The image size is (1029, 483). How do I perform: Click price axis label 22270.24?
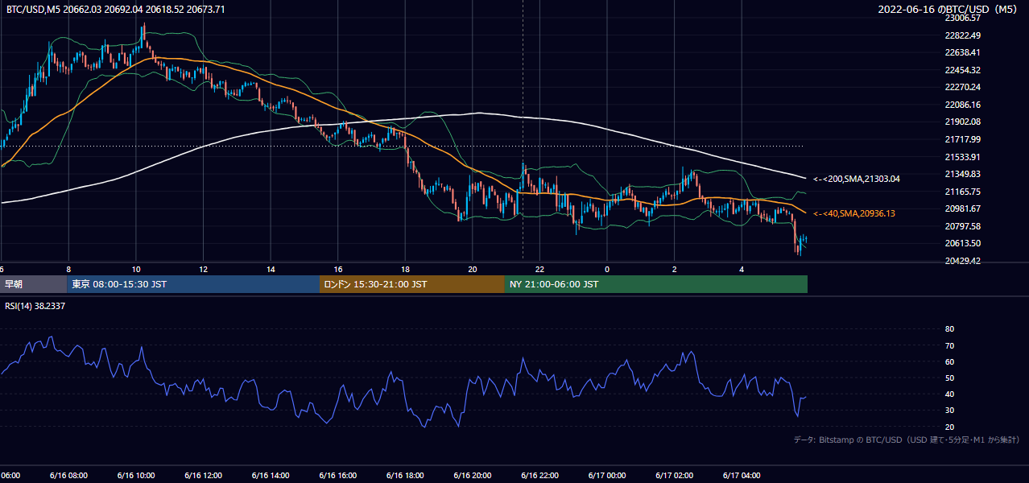click(x=963, y=87)
